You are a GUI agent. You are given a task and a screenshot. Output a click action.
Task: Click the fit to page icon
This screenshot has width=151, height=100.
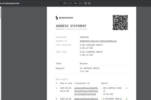(86, 3)
